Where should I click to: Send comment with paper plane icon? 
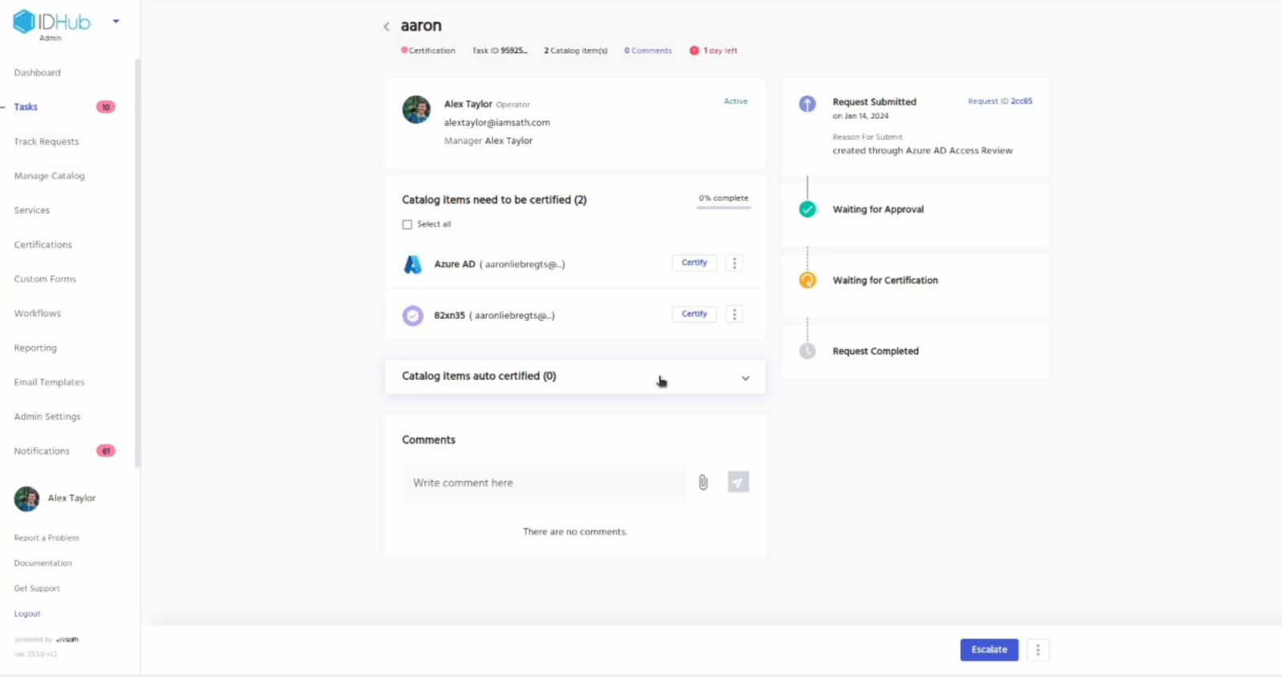[738, 482]
